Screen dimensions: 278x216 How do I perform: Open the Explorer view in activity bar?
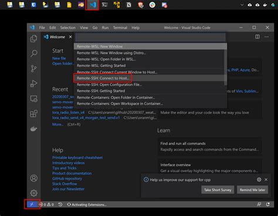pos(33,39)
